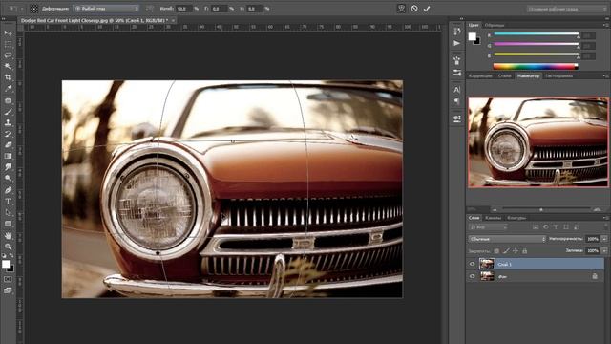Select the History Brush tool

[8, 134]
